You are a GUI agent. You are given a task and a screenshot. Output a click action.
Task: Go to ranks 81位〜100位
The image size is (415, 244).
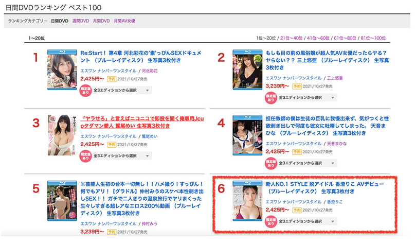point(373,38)
